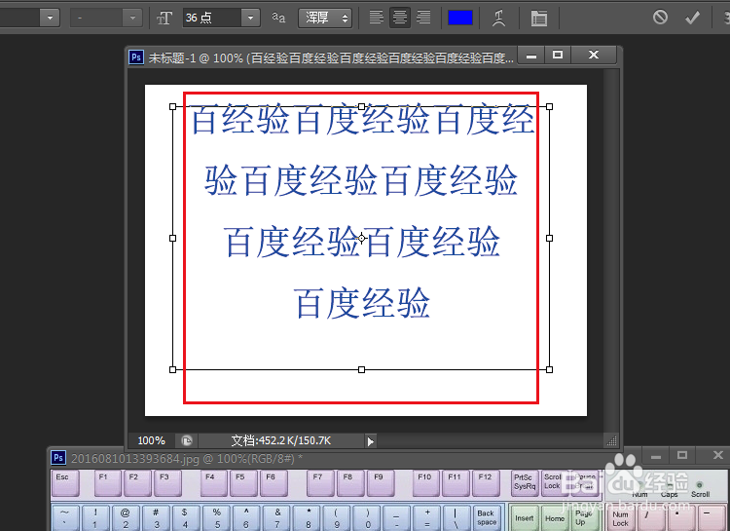Click the Ps icon of 2016081013393684.jpg window
This screenshot has width=730, height=531.
58,458
